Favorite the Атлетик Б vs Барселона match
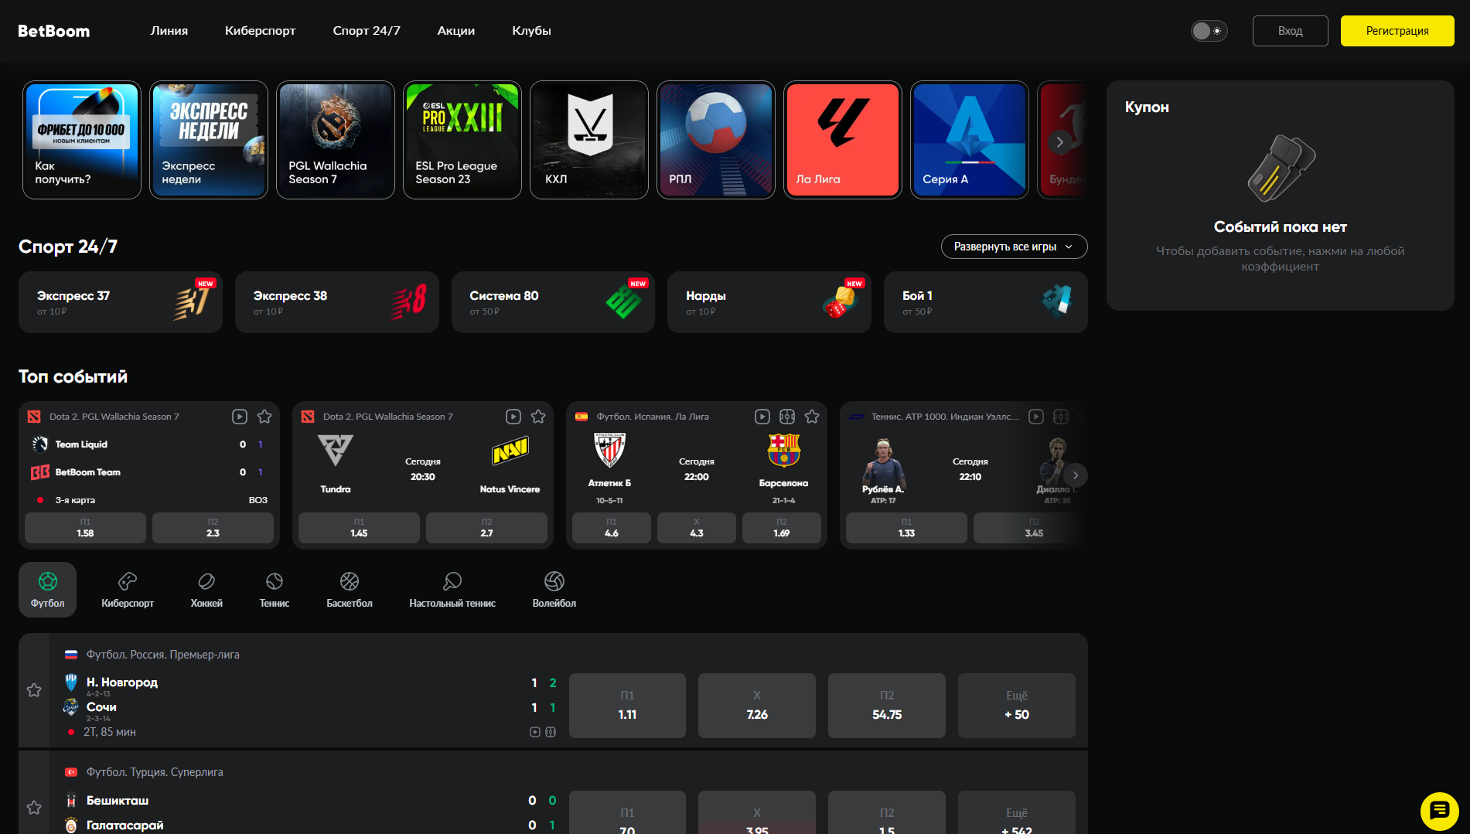 [x=812, y=417]
